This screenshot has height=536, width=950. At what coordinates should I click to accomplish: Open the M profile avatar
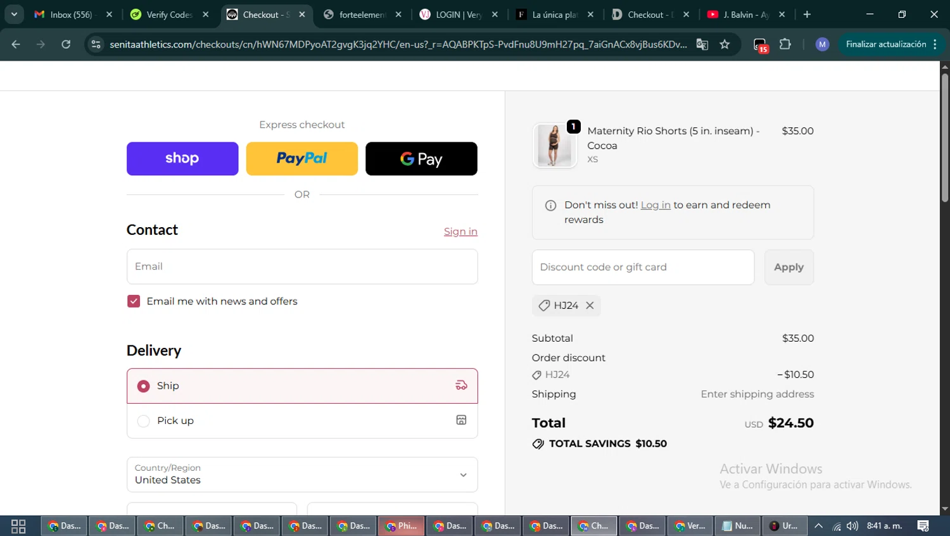[x=822, y=44]
